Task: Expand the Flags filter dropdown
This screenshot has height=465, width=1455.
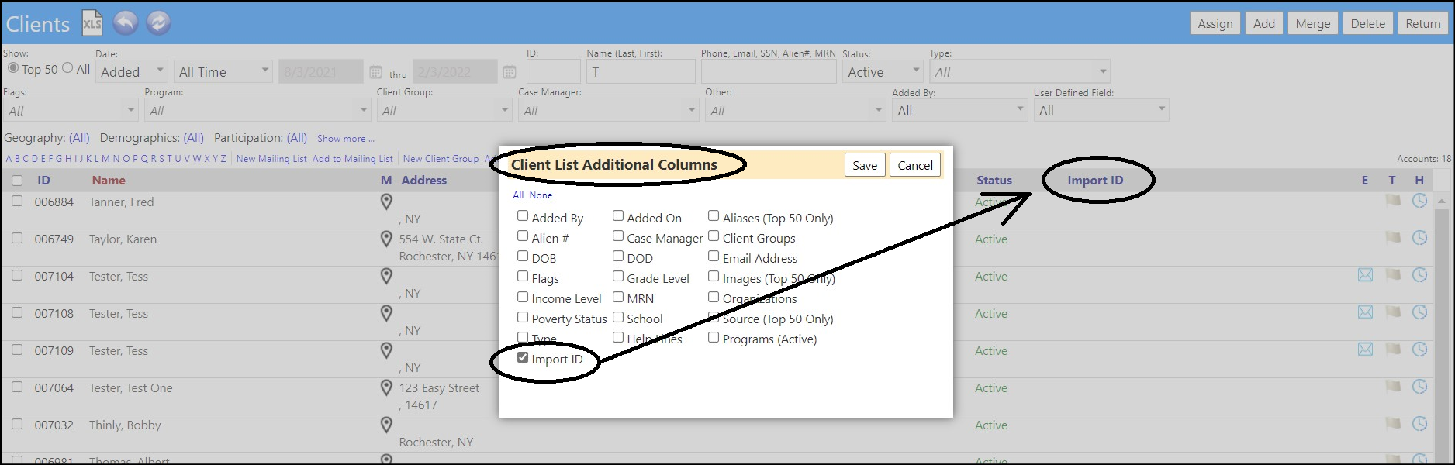Action: click(70, 110)
